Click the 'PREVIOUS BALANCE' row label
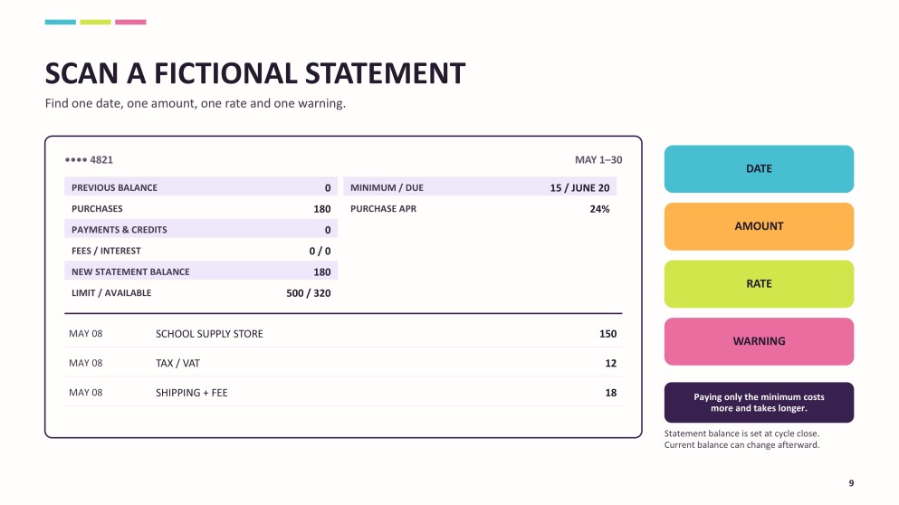899x505 pixels. [114, 187]
